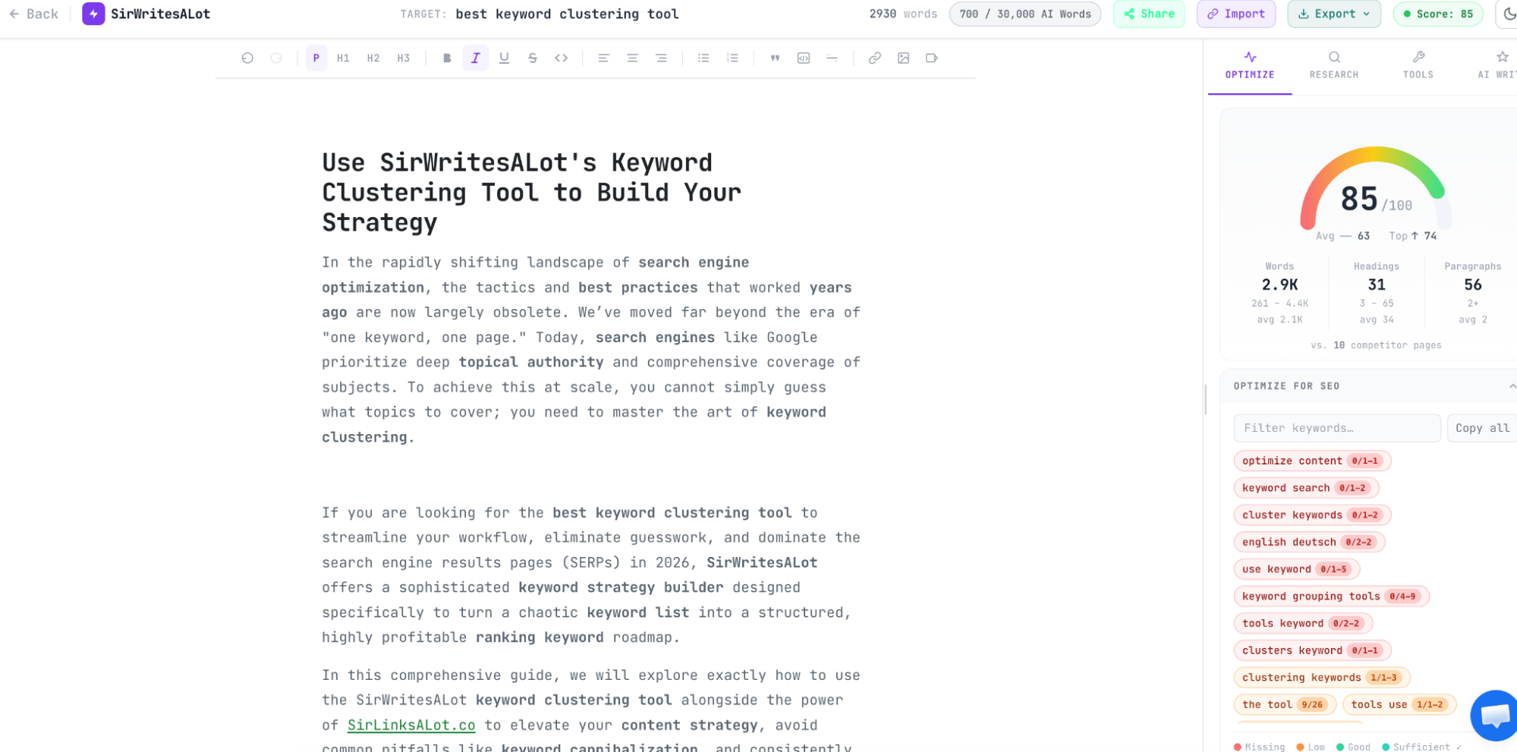Click the undo icon in the toolbar
This screenshot has height=752, width=1517.
click(247, 58)
